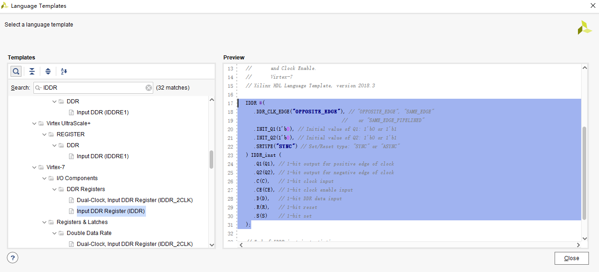The image size is (599, 272).
Task: Click the folder icon beside Virtex UltraScale+
Action: [x=41, y=123]
